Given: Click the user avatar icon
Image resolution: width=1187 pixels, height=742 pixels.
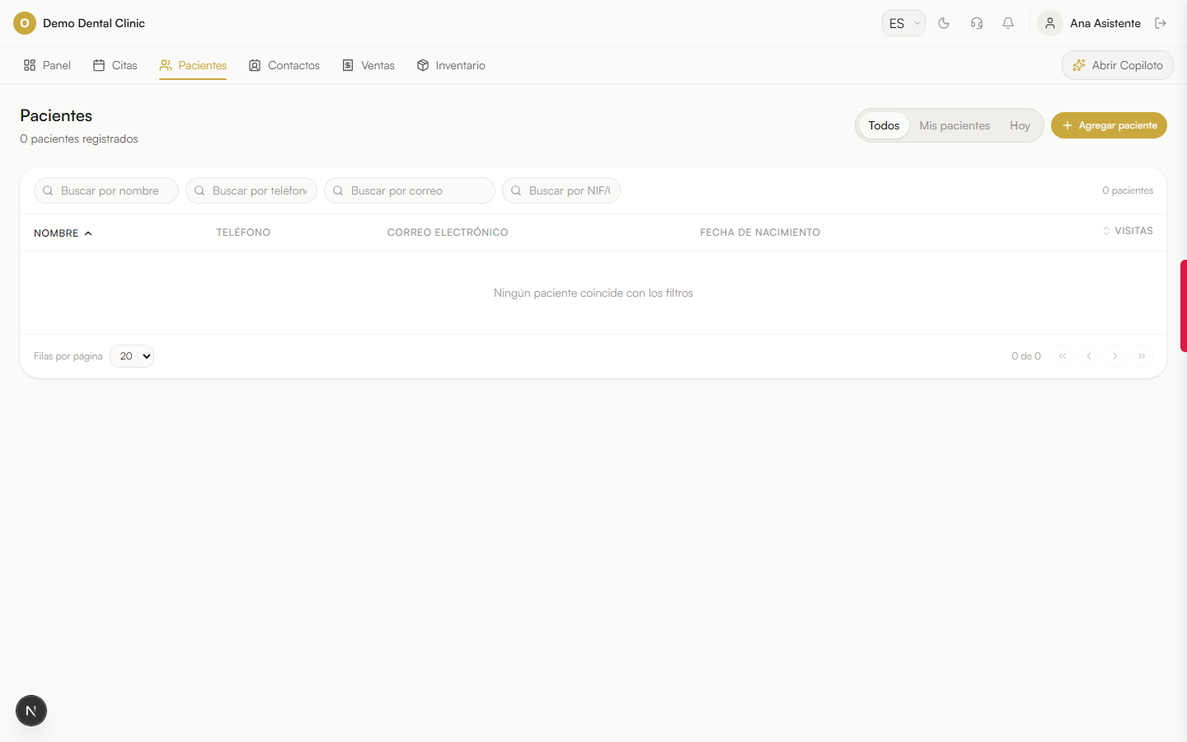Looking at the screenshot, I should [x=1050, y=23].
